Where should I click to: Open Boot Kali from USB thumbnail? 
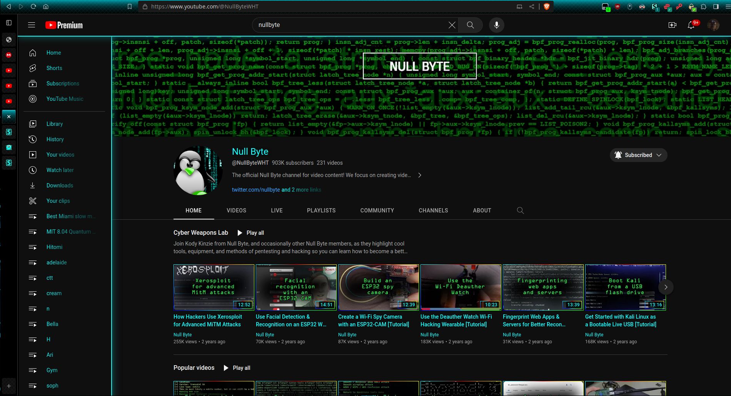[626, 287]
